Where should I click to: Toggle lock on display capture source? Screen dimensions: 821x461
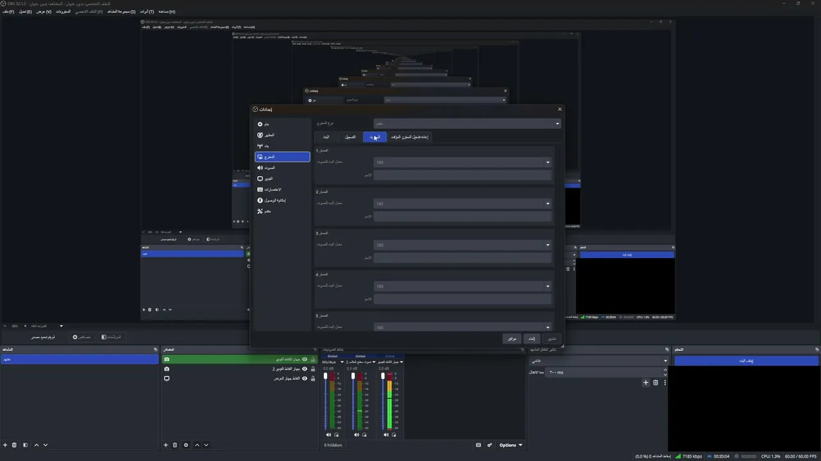(313, 378)
